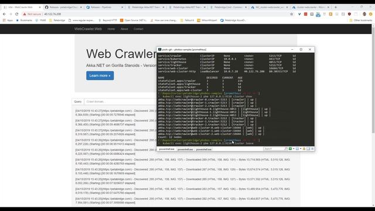The height and width of the screenshot is (211, 375).
Task: Open About in the site navbar
Action: [124, 29]
